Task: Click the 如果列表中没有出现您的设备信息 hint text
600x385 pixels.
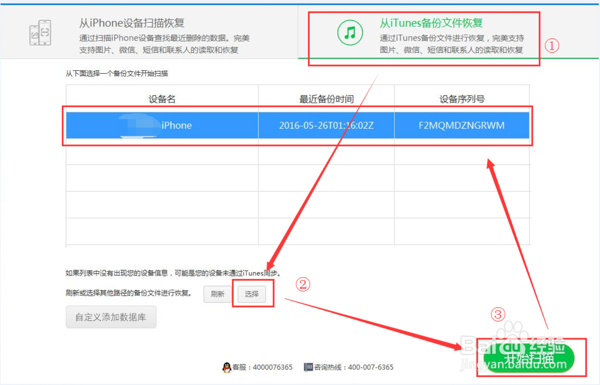Action: [x=174, y=273]
